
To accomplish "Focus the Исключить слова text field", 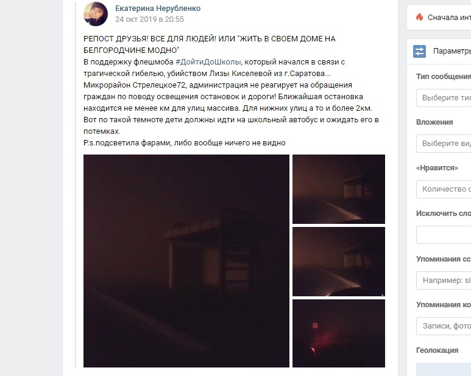I will coord(444,235).
